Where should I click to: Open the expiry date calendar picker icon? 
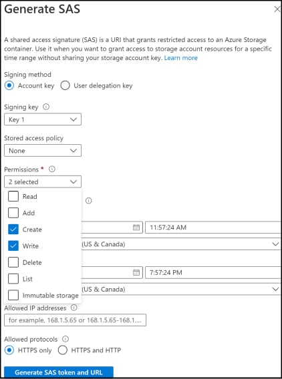(x=136, y=273)
